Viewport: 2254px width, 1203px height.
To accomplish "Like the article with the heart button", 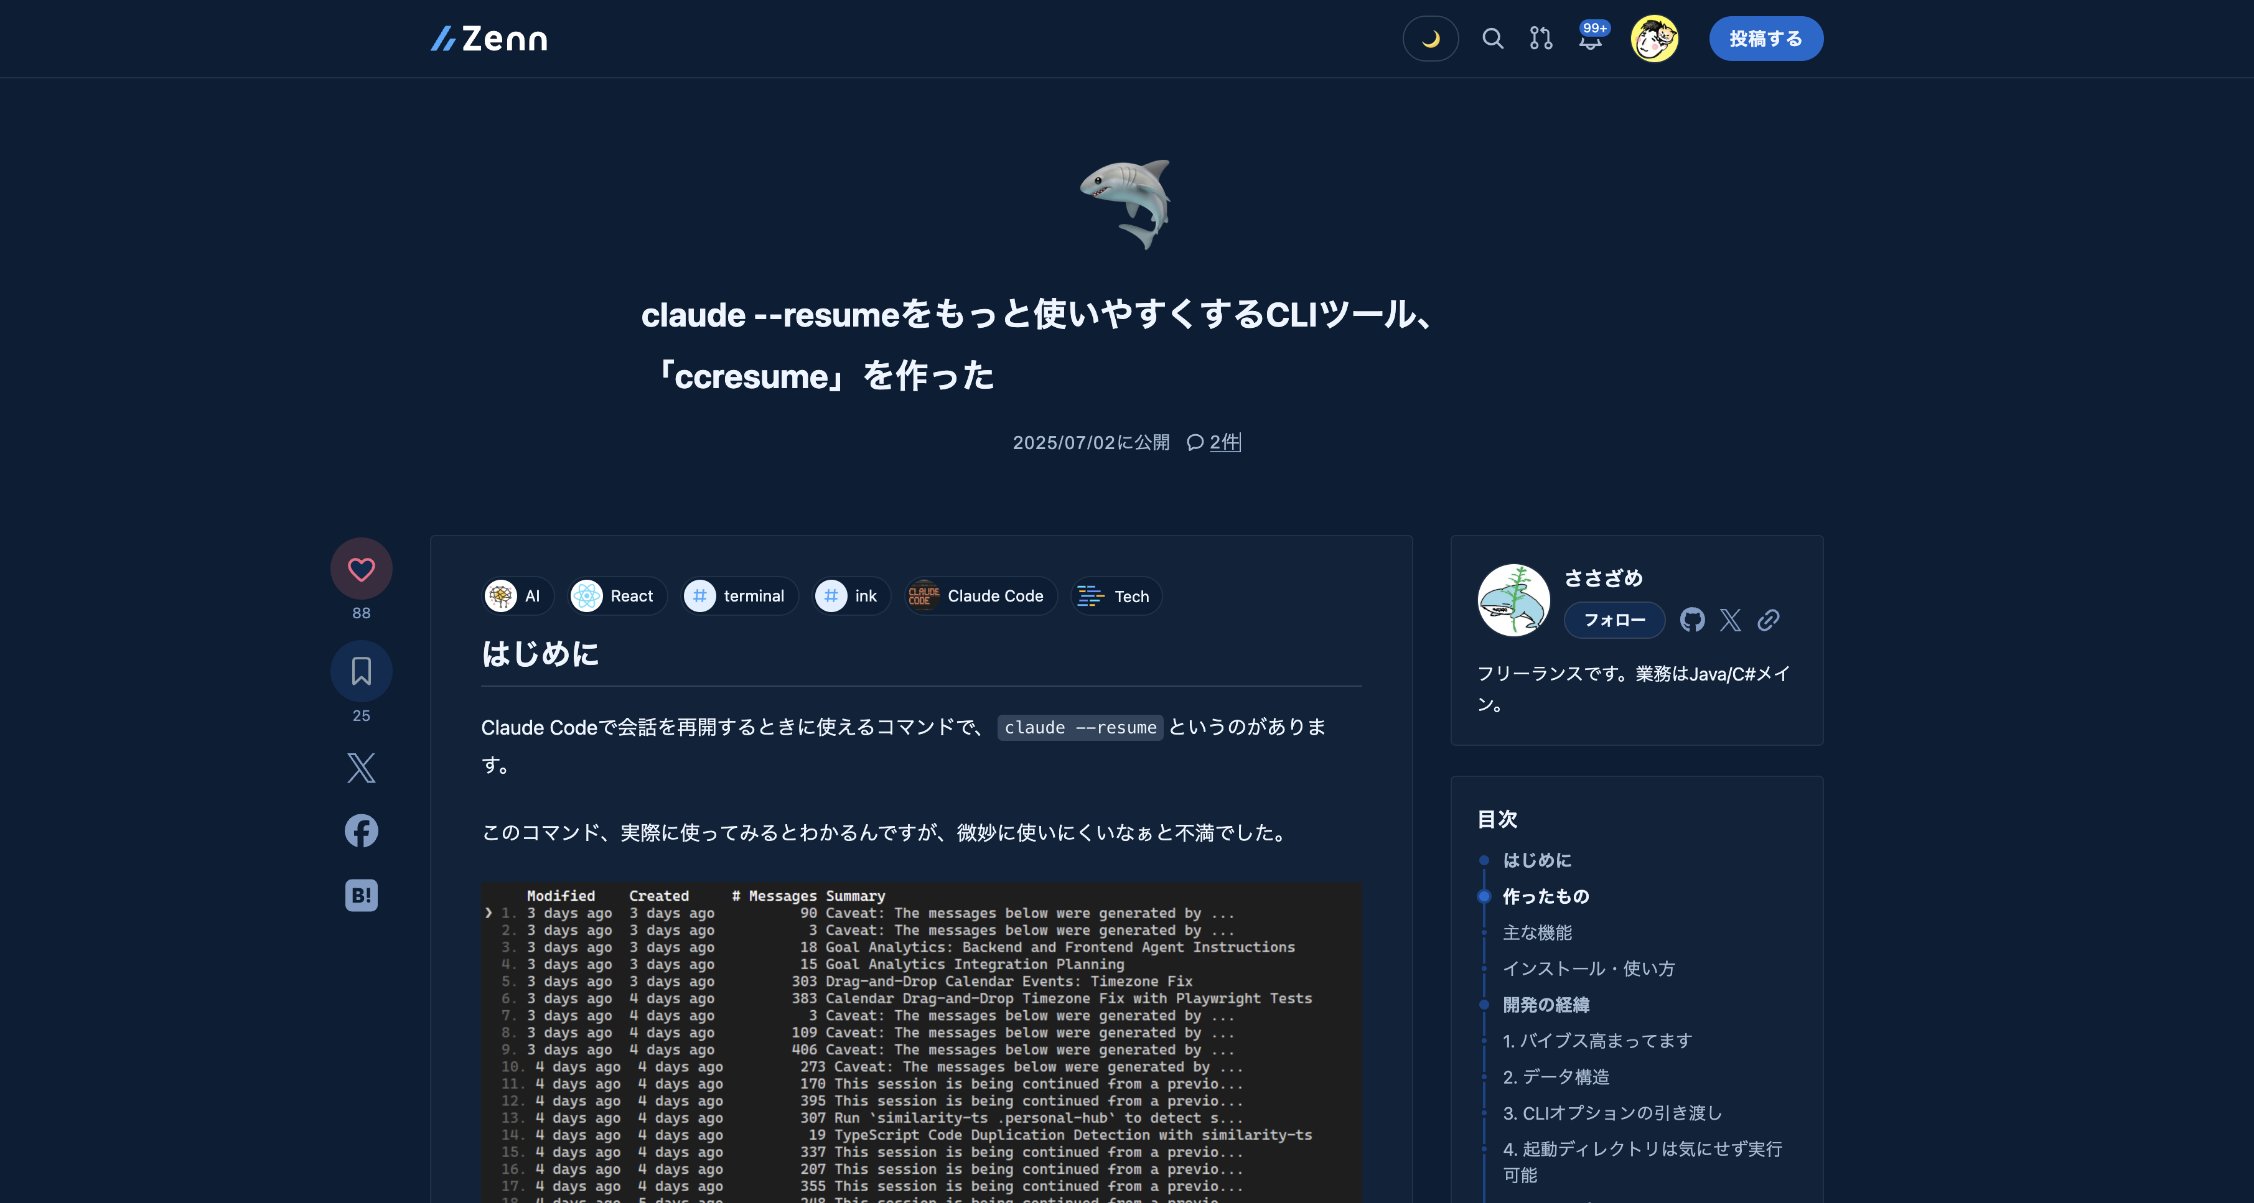I will pyautogui.click(x=362, y=569).
